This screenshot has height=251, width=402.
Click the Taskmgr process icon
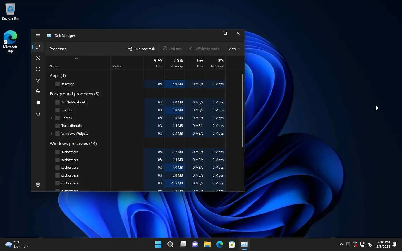tap(58, 84)
